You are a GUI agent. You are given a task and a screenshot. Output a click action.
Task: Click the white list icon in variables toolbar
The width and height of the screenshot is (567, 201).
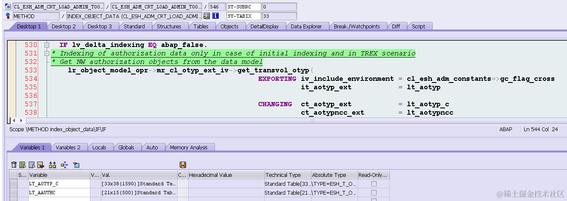point(32,165)
